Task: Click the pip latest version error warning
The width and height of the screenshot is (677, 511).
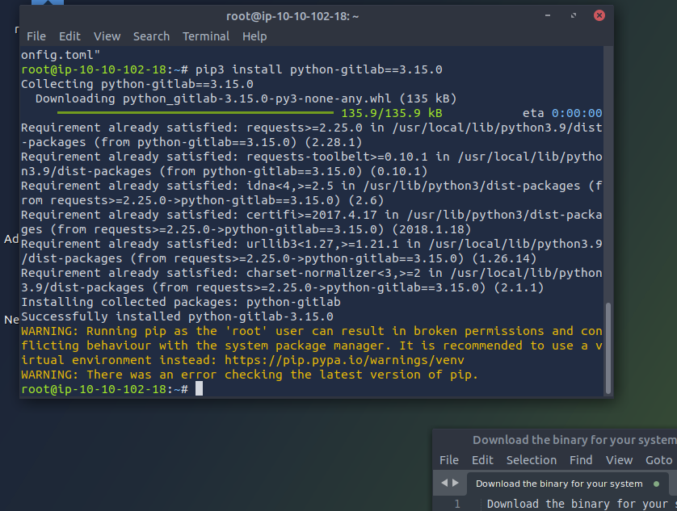Action: click(x=250, y=375)
